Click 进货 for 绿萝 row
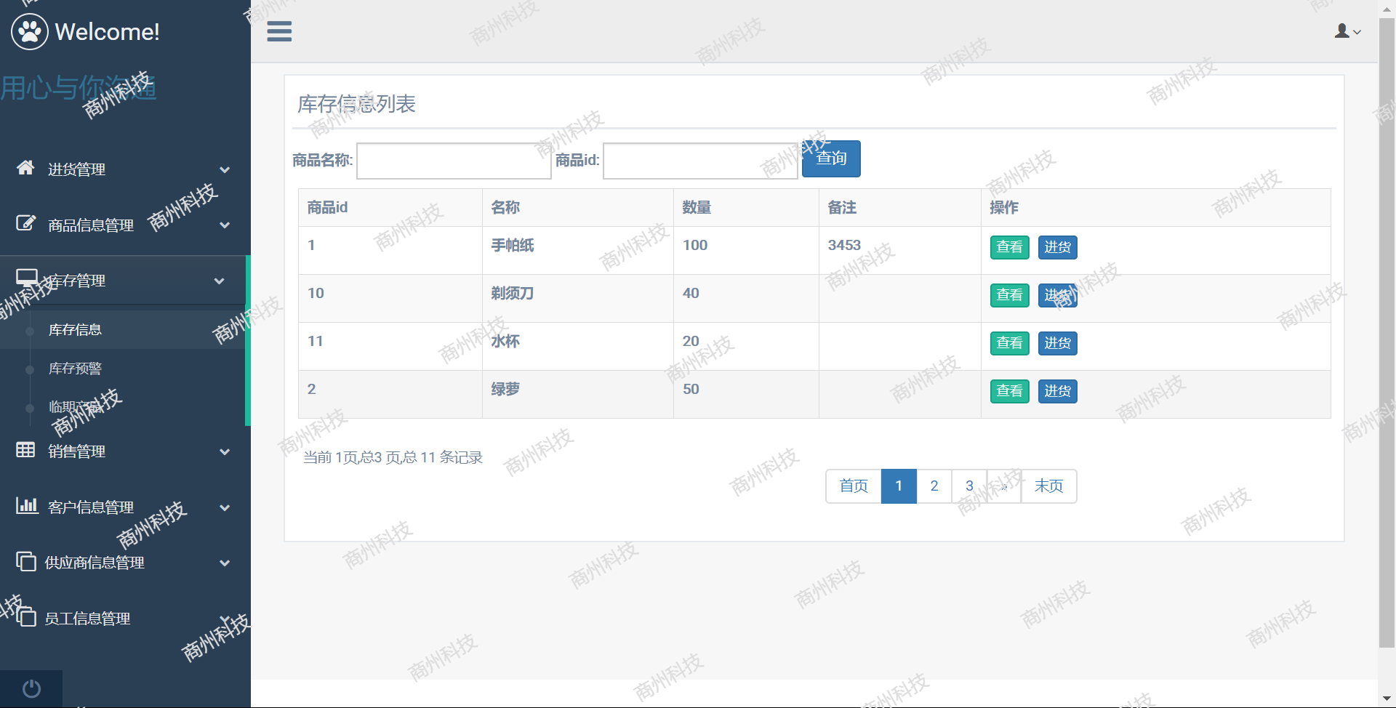The image size is (1396, 708). click(1057, 391)
